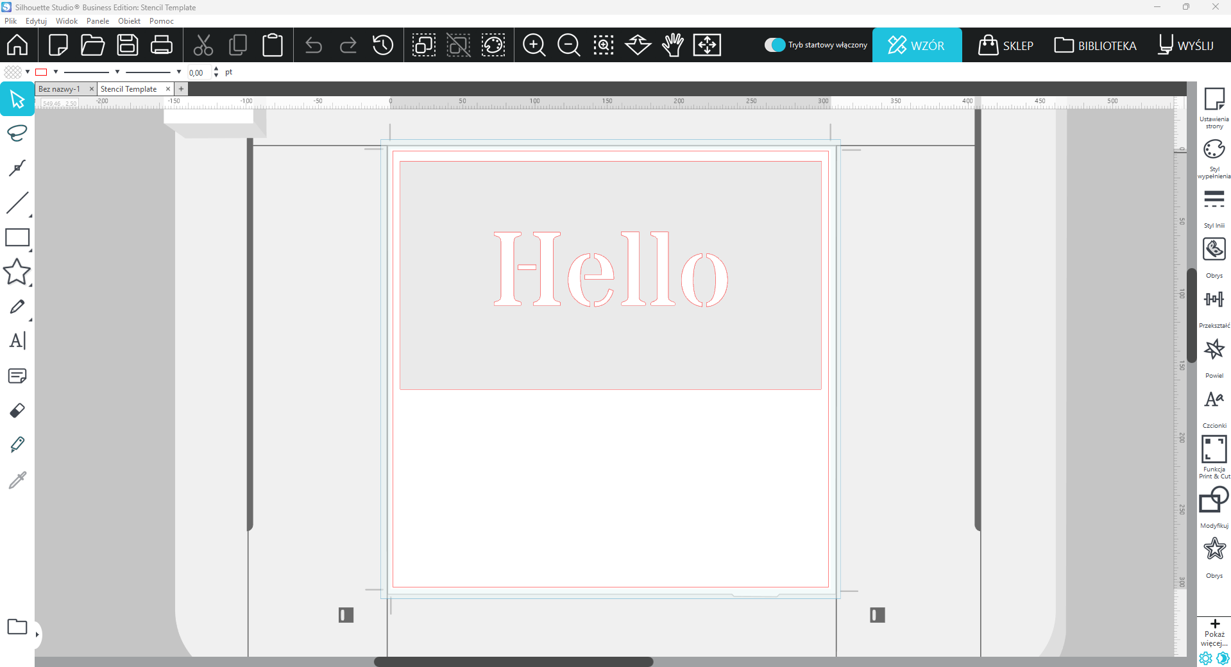1231x667 pixels.
Task: Open the history panel
Action: point(383,45)
